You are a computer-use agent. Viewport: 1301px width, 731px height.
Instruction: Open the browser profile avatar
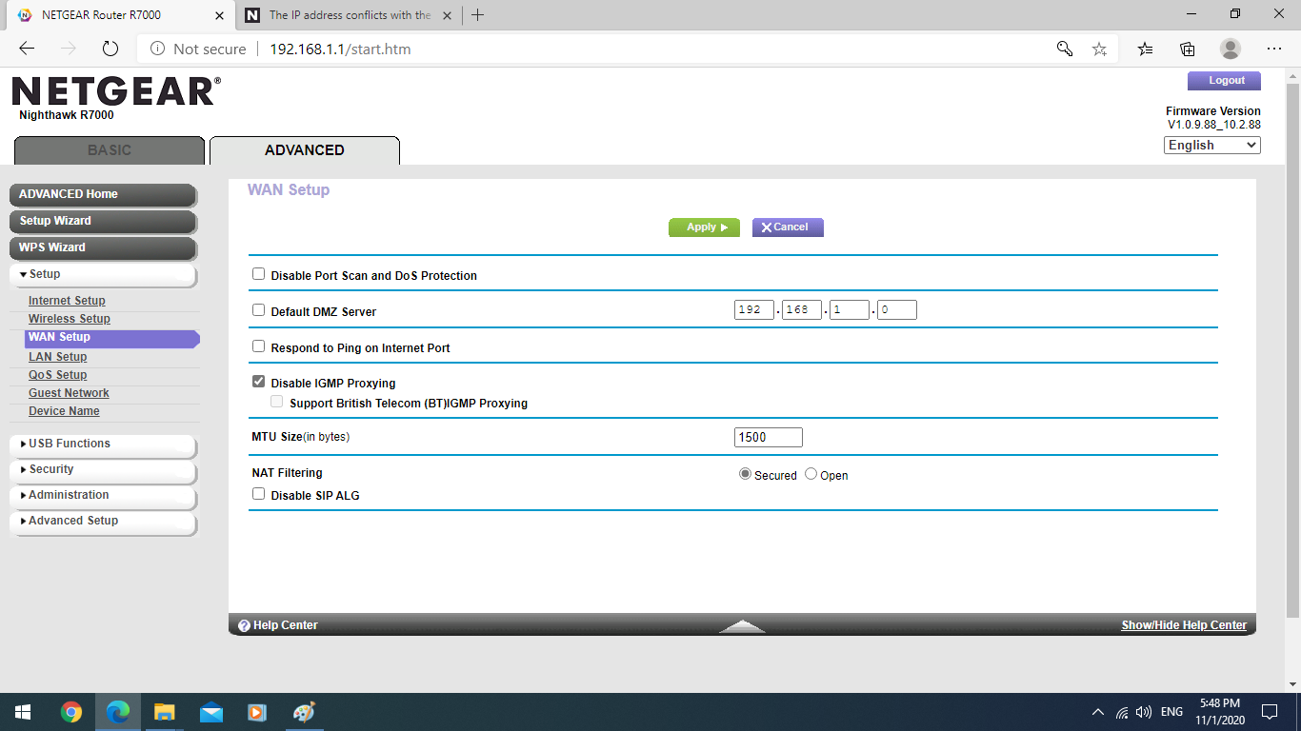(x=1231, y=49)
